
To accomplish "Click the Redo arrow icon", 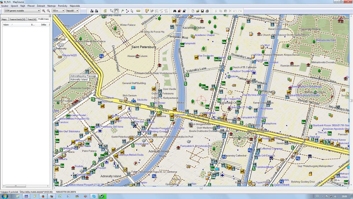I will [x=240, y=11].
